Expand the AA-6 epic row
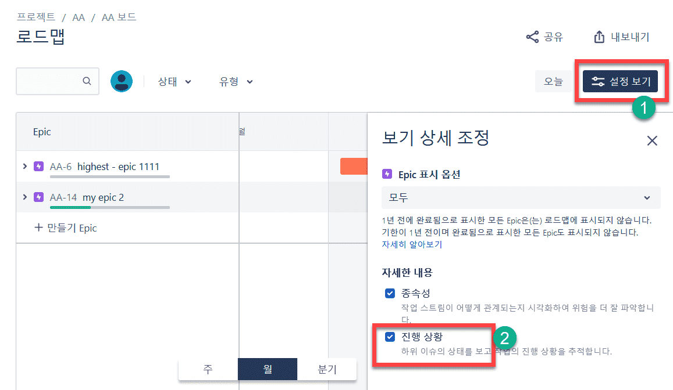Image resolution: width=673 pixels, height=390 pixels. 24,167
